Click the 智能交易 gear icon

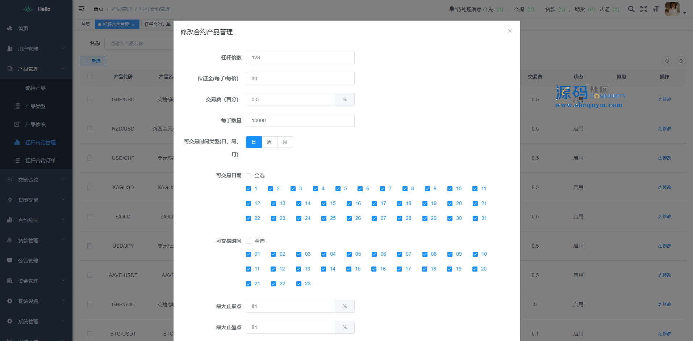coord(10,200)
